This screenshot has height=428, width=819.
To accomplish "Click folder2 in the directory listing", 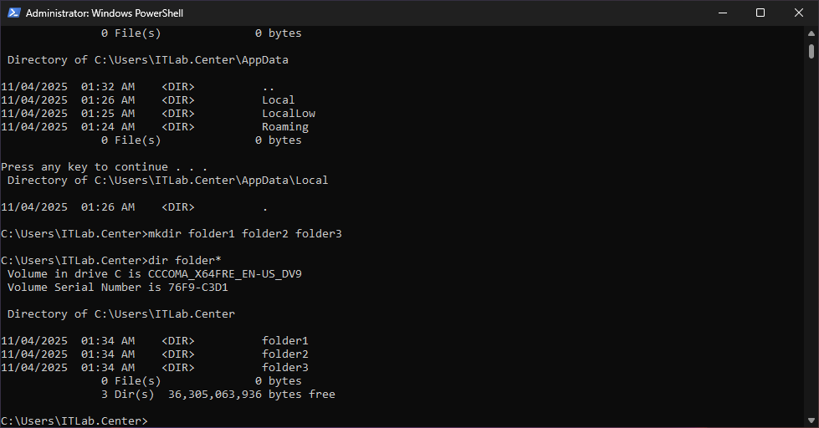I will pos(284,354).
